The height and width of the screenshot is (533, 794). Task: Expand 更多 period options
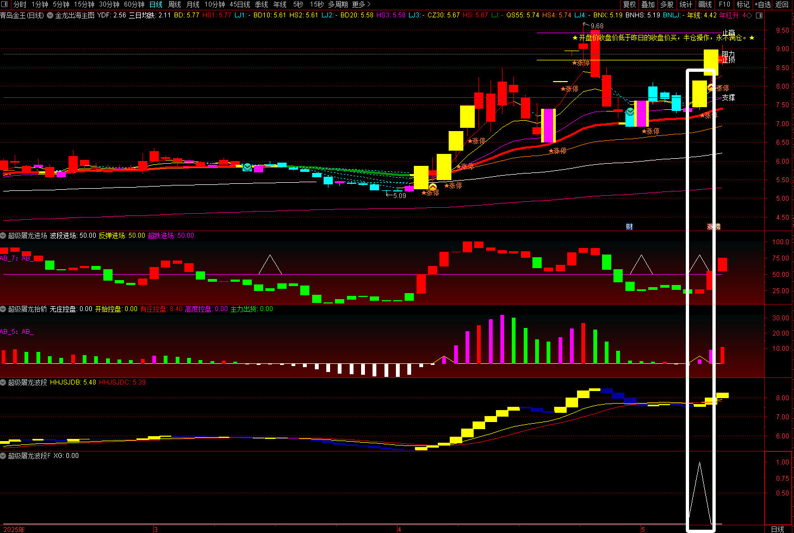362,4
